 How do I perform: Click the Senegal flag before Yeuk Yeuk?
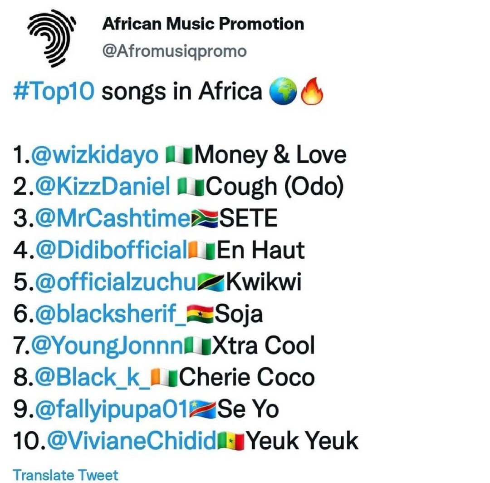(231, 441)
